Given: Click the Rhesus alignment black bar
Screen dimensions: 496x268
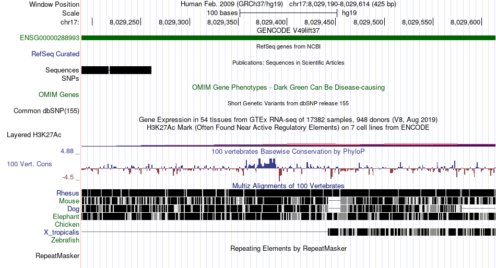Looking at the screenshot, I should coord(289,193).
